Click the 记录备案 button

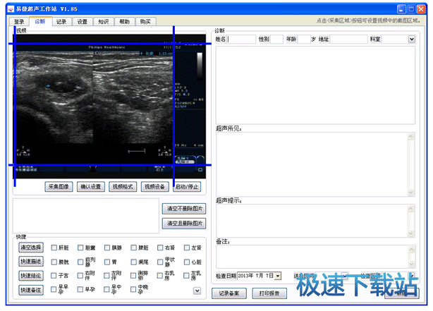(229, 293)
